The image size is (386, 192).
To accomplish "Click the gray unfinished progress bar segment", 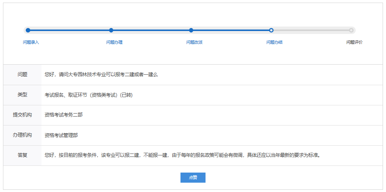I will coord(311,30).
